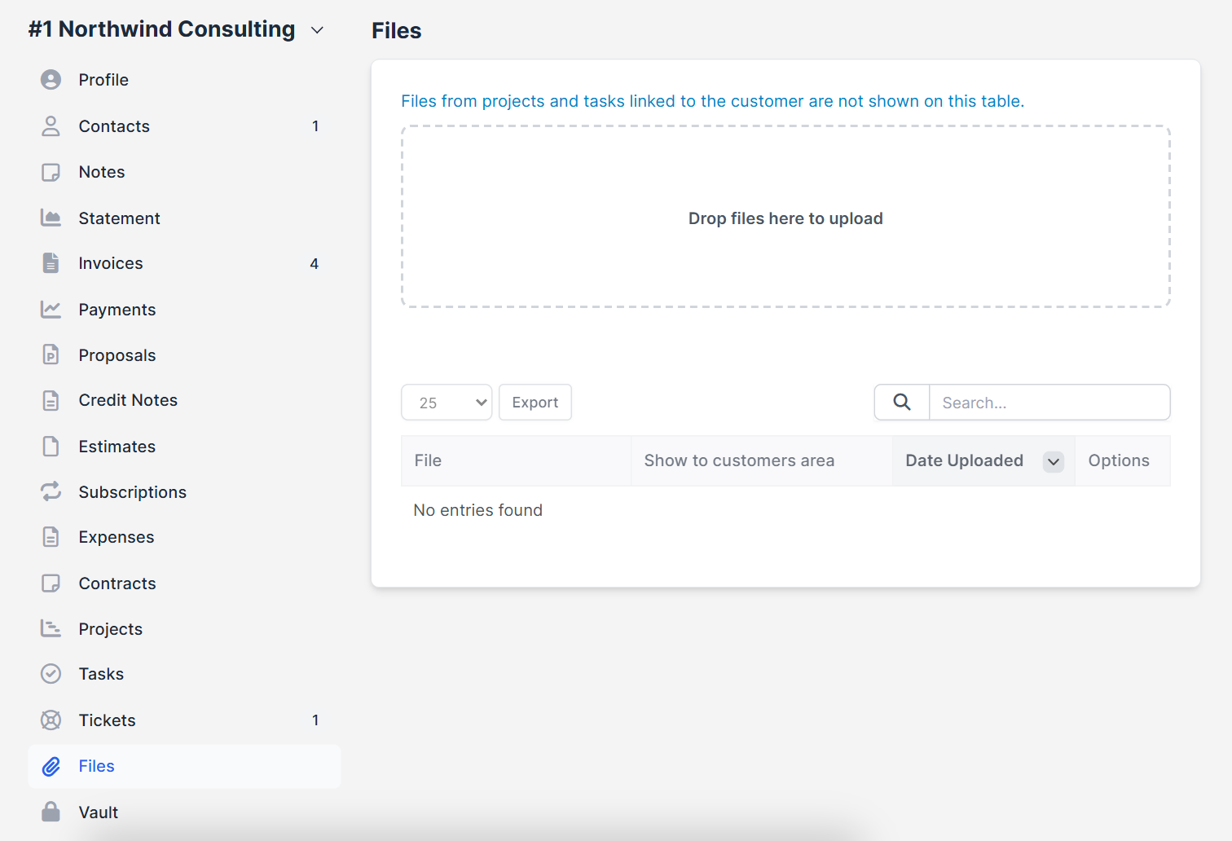
Task: Click the blue files-not-shown notice text
Action: pyautogui.click(x=713, y=101)
